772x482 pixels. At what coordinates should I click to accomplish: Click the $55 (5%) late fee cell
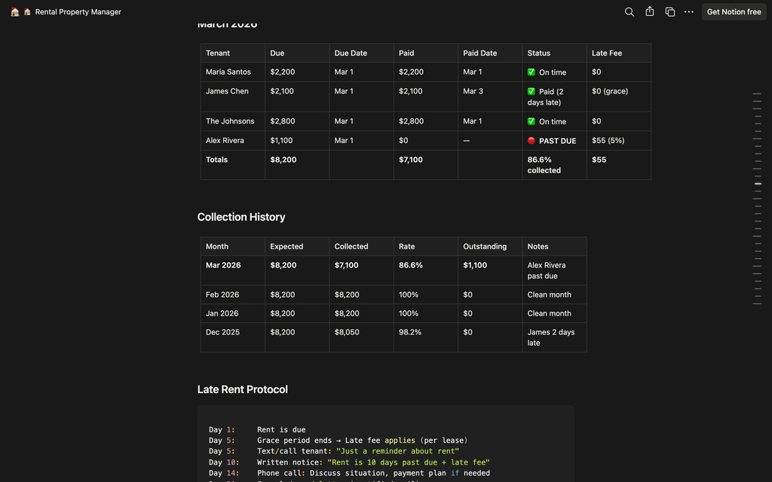[x=618, y=140]
